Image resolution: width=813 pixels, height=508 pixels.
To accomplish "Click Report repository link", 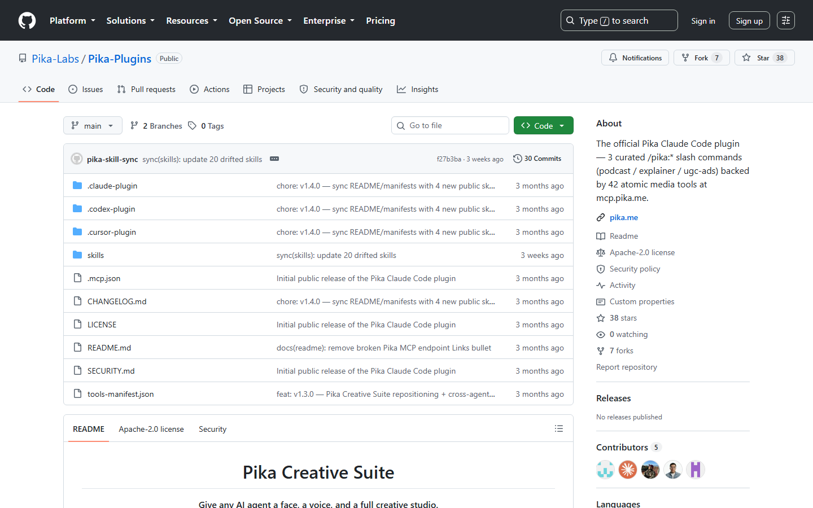I will click(627, 367).
